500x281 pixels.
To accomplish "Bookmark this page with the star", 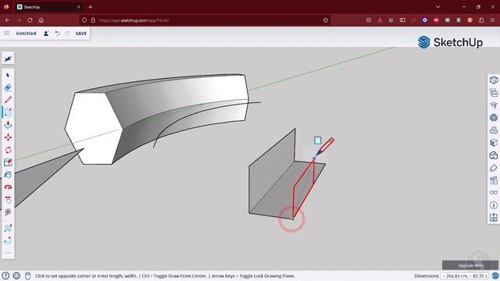I will 325,20.
